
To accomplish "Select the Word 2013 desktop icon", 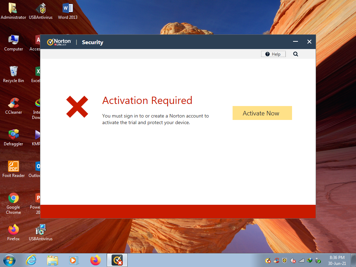I will coord(68,11).
